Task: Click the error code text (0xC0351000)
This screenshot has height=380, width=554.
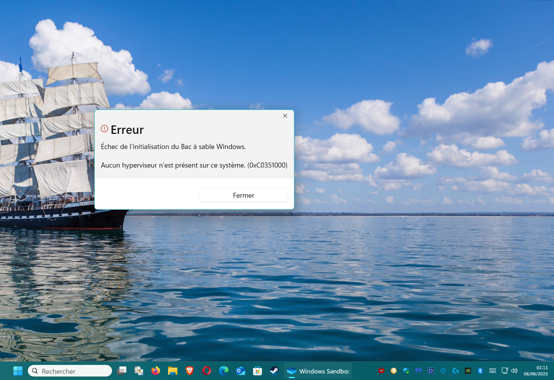Action: point(267,165)
